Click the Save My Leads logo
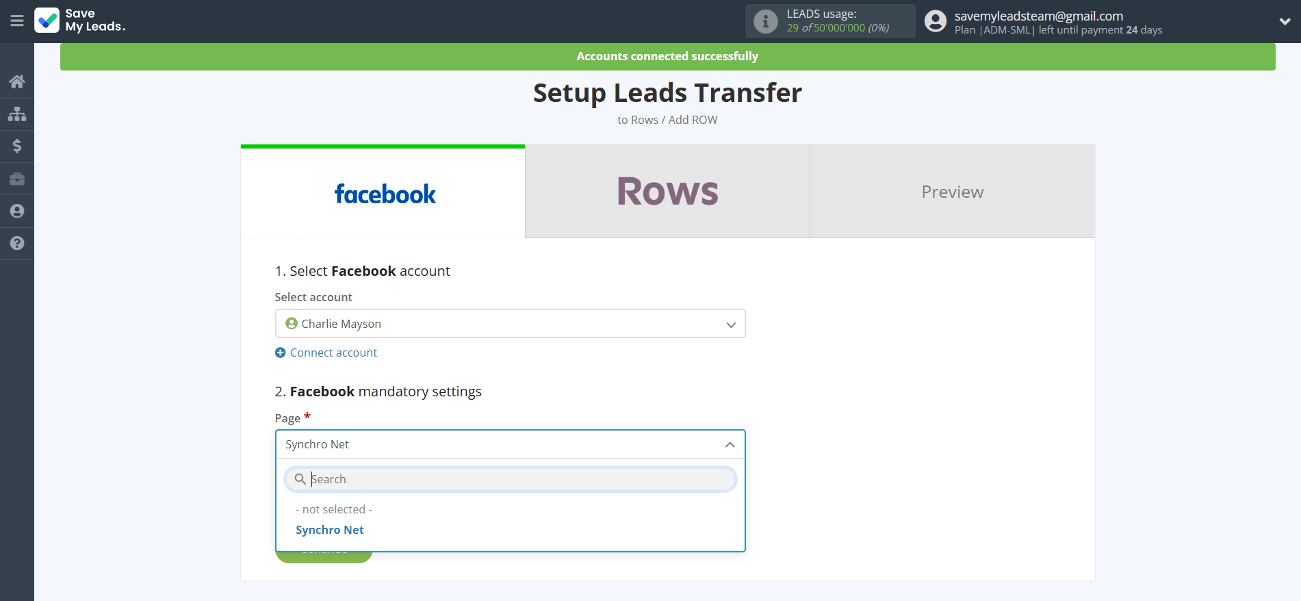This screenshot has height=601, width=1301. tap(80, 21)
